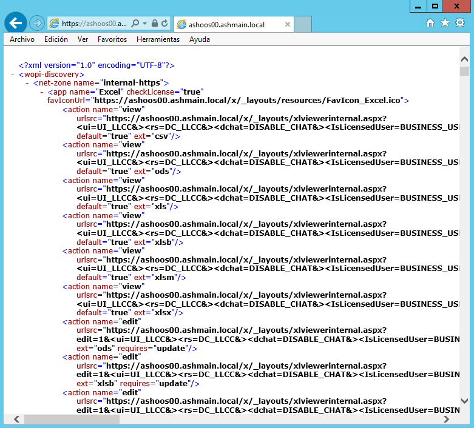The width and height of the screenshot is (474, 428).
Task: Open the Edición menu
Action: (x=56, y=39)
